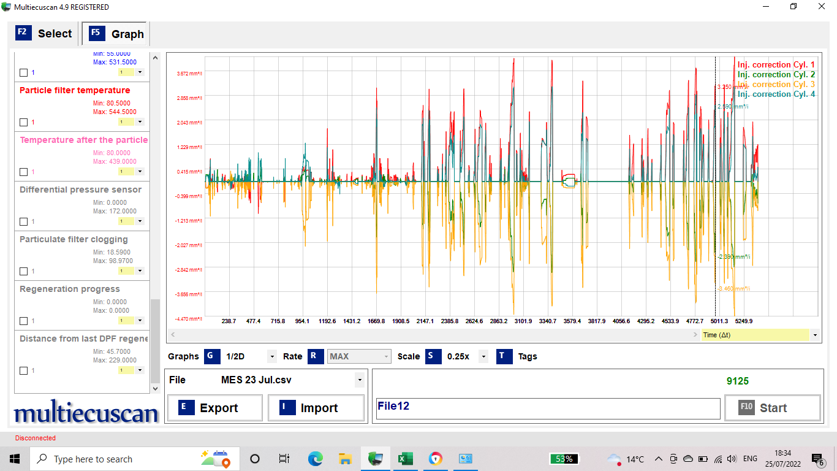Screen dimensions: 837x471
Task: Open Excel from the taskbar
Action: 405,459
